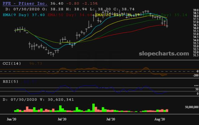
Task: Click the CCI(14) indicator label
Action: [12, 63]
